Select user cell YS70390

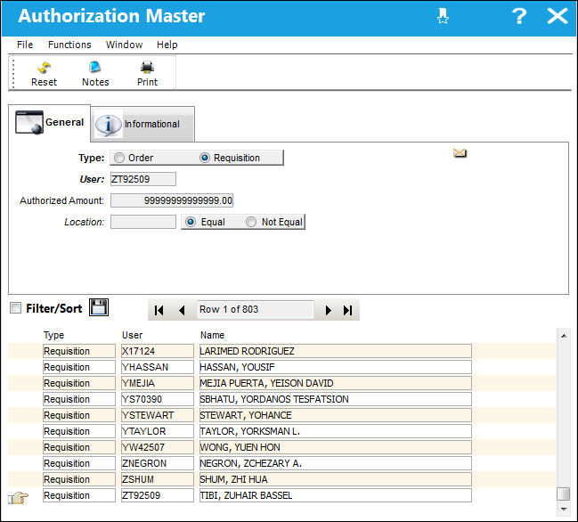click(x=158, y=399)
